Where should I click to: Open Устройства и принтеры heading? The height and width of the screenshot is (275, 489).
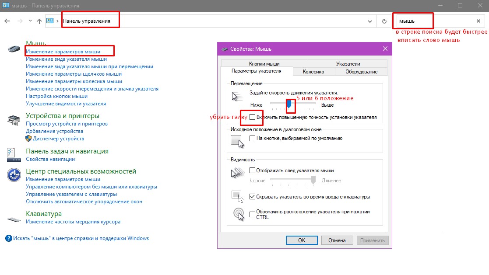62,116
